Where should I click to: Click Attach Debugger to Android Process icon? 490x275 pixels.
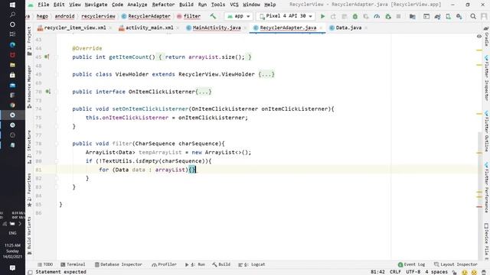click(x=388, y=16)
